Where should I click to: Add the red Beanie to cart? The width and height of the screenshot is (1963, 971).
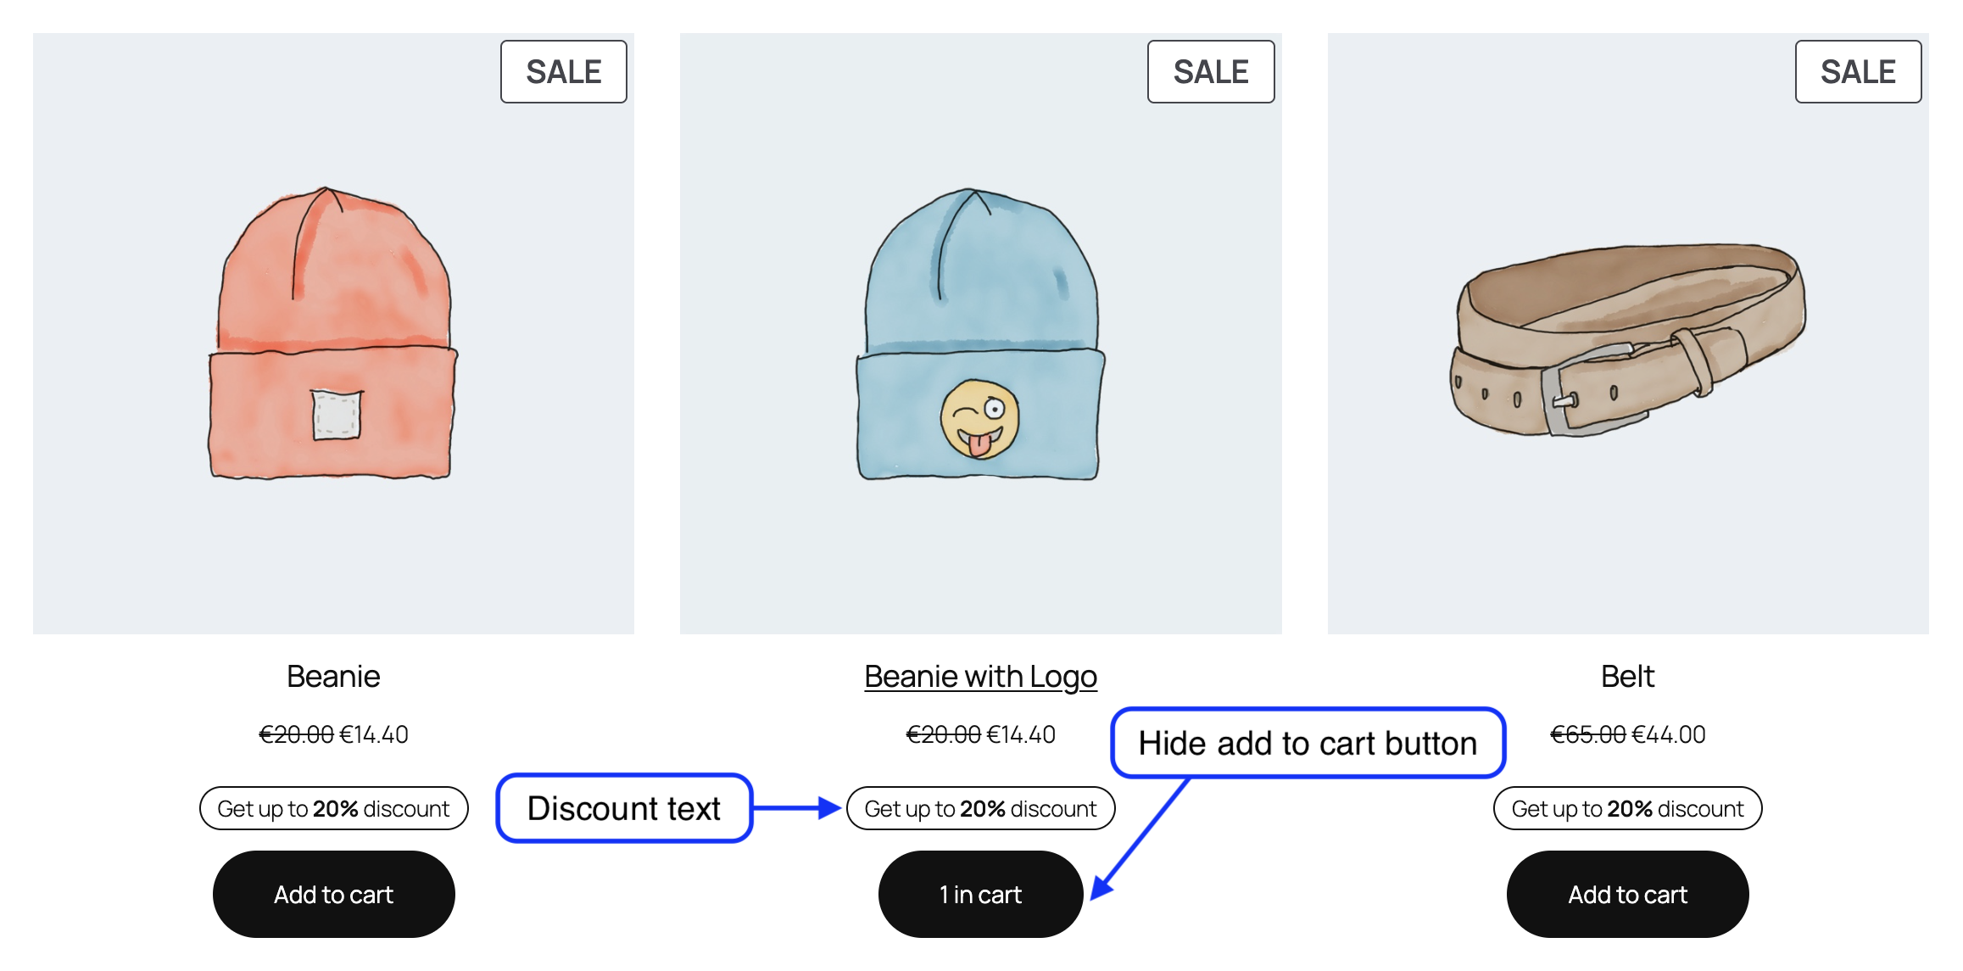(333, 894)
